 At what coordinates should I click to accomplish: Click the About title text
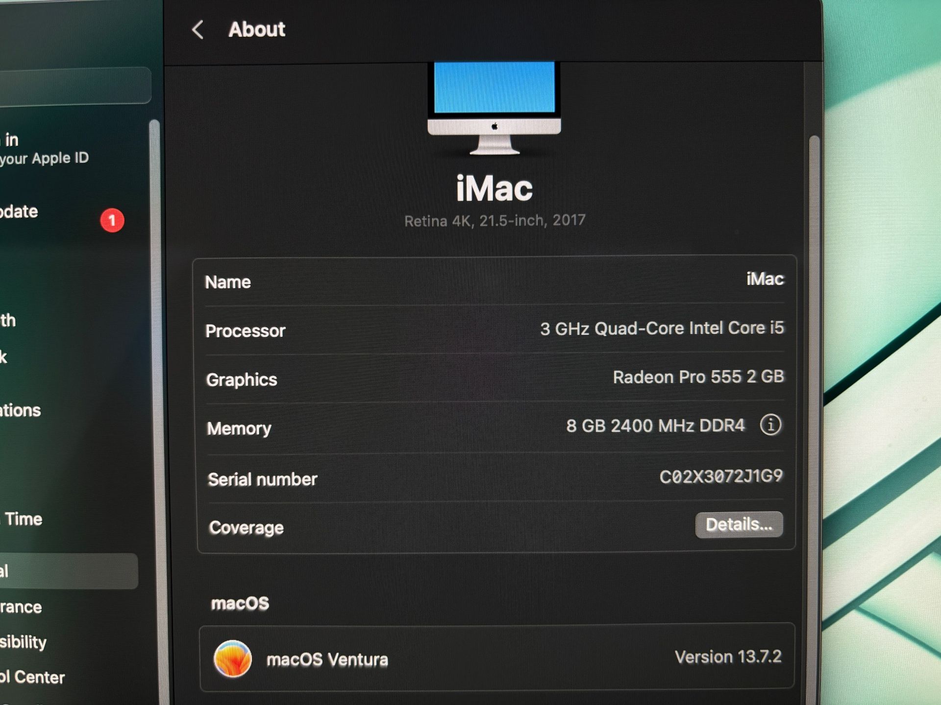click(x=257, y=30)
